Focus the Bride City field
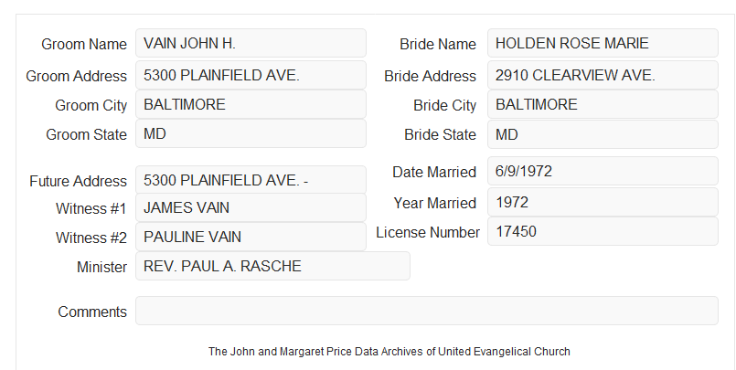Screen dimensions: 736x370 [603, 104]
